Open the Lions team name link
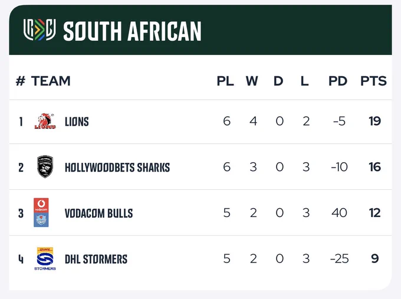401x299 pixels. pyautogui.click(x=77, y=121)
